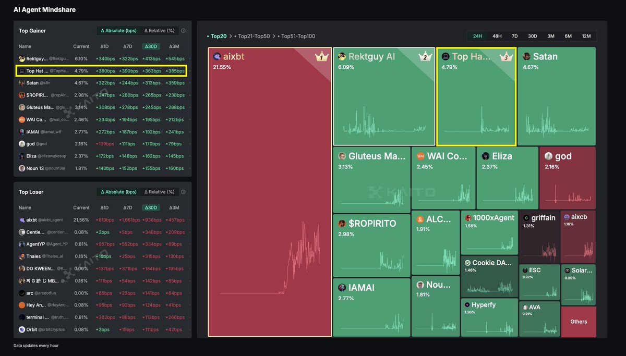The width and height of the screenshot is (626, 356).
Task: Click AgentYP avatar in Top Loser list
Action: (22, 244)
